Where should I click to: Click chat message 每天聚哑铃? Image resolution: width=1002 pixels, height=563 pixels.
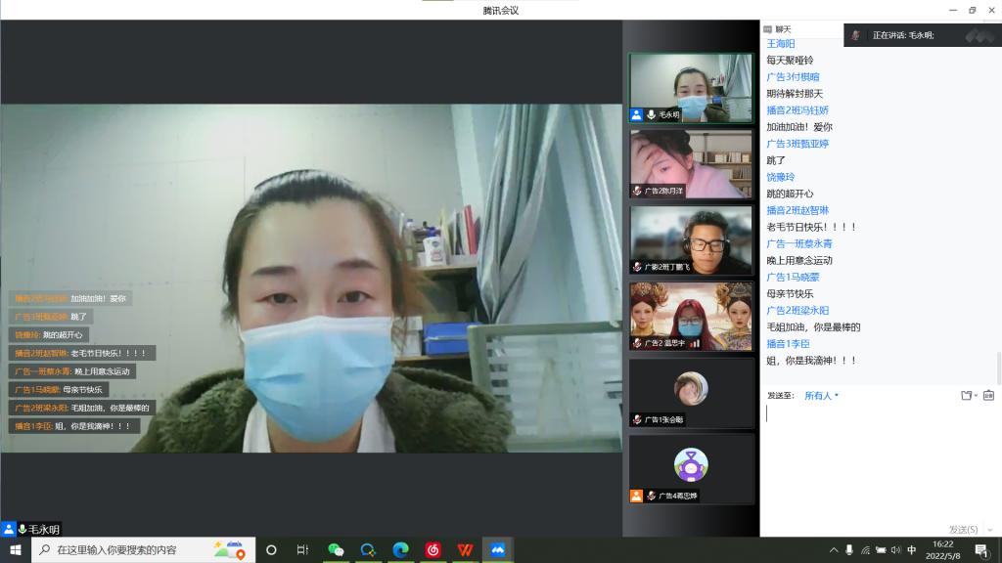click(790, 60)
